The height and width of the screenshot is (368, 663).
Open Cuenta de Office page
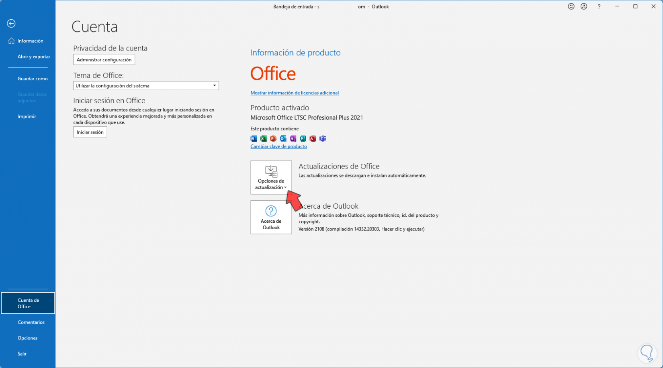[28, 303]
